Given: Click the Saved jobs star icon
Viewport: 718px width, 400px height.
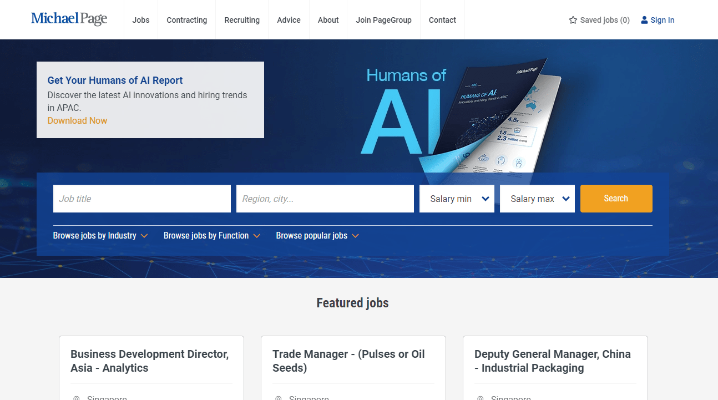Looking at the screenshot, I should [x=573, y=20].
